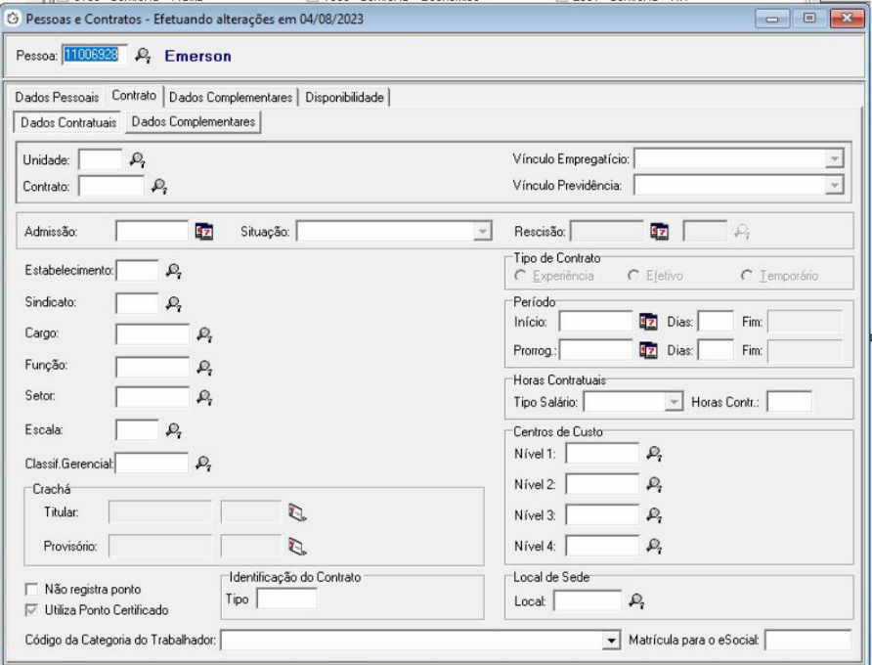The image size is (872, 665).
Task: Open the Disponibilidade tab
Action: point(344,97)
